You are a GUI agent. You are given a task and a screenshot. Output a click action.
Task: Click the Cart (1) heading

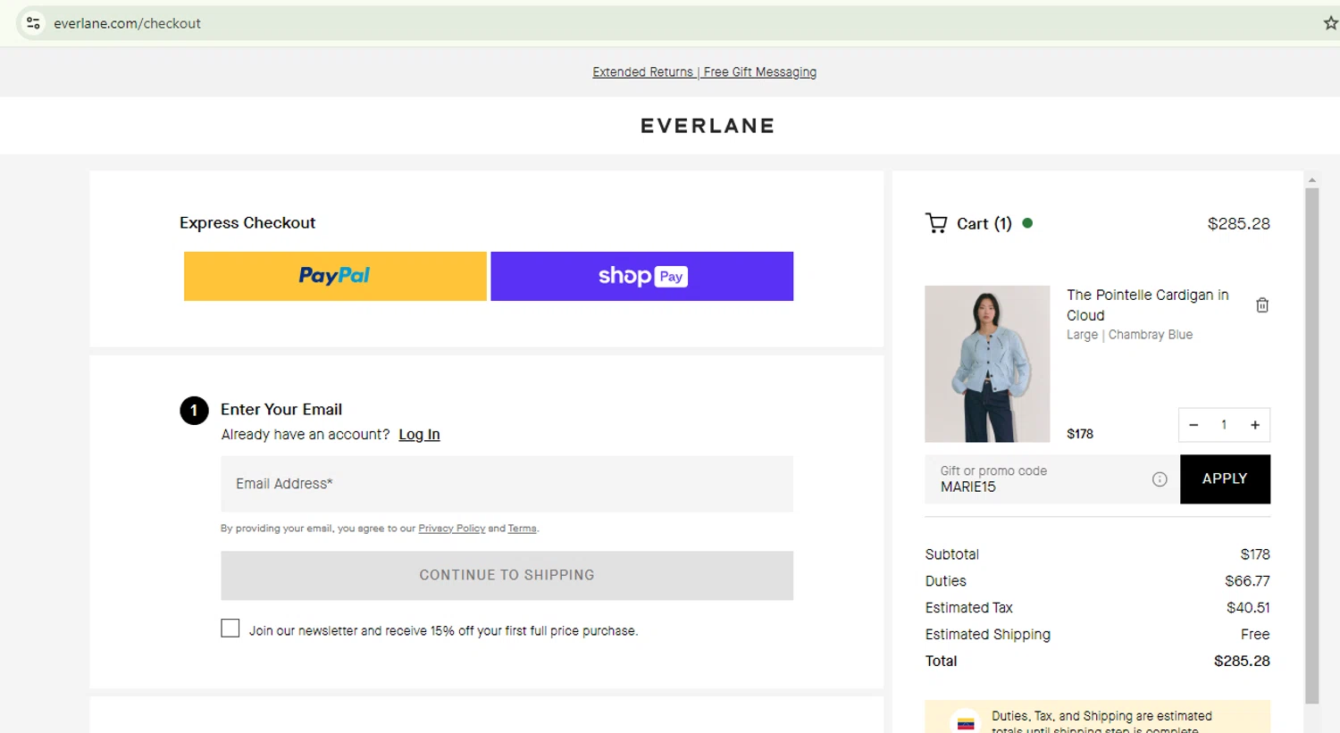(x=984, y=224)
